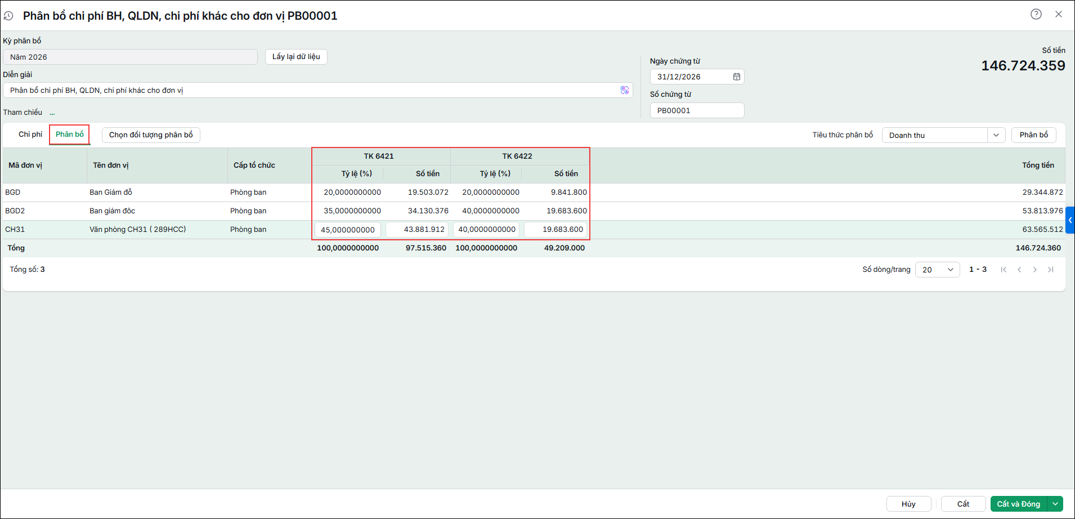Go to the next page
This screenshot has width=1075, height=519.
click(x=1035, y=270)
